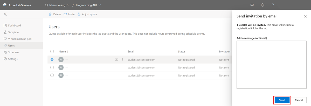The width and height of the screenshot is (311, 106).
Task: Select the student2@contoso.com row checkbox
Action: point(52,75)
